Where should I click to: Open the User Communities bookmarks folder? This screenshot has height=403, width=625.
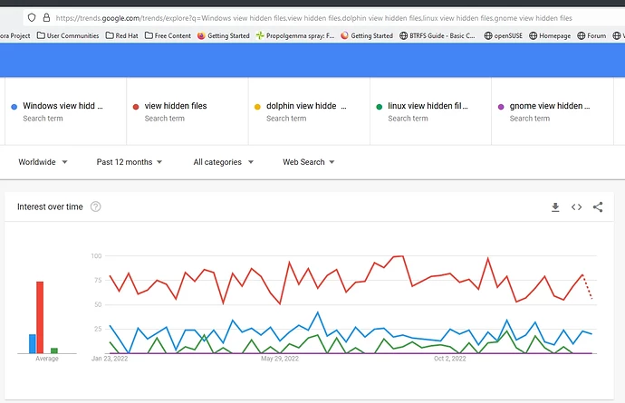[68, 35]
